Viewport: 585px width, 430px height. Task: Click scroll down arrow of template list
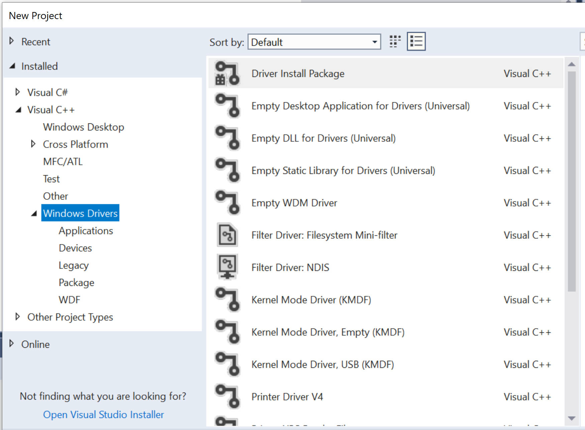tap(572, 418)
